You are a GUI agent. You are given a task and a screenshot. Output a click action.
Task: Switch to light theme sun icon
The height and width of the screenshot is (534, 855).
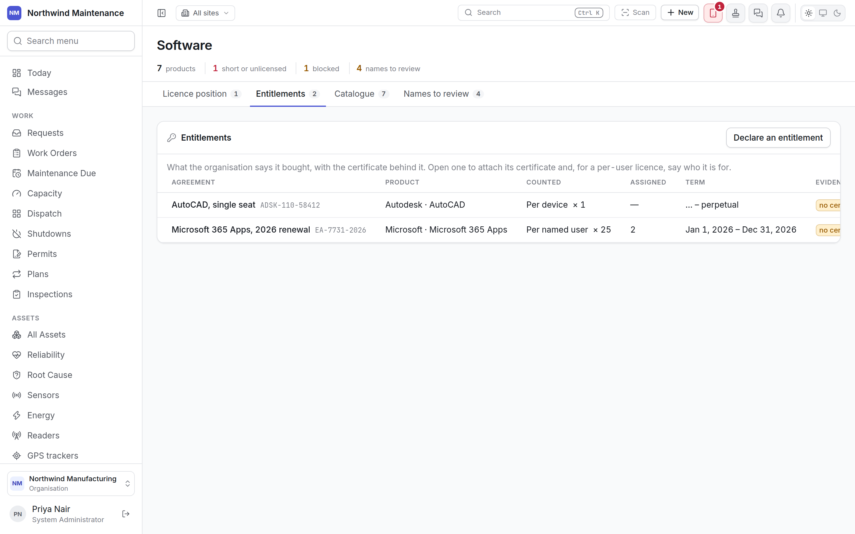click(809, 13)
